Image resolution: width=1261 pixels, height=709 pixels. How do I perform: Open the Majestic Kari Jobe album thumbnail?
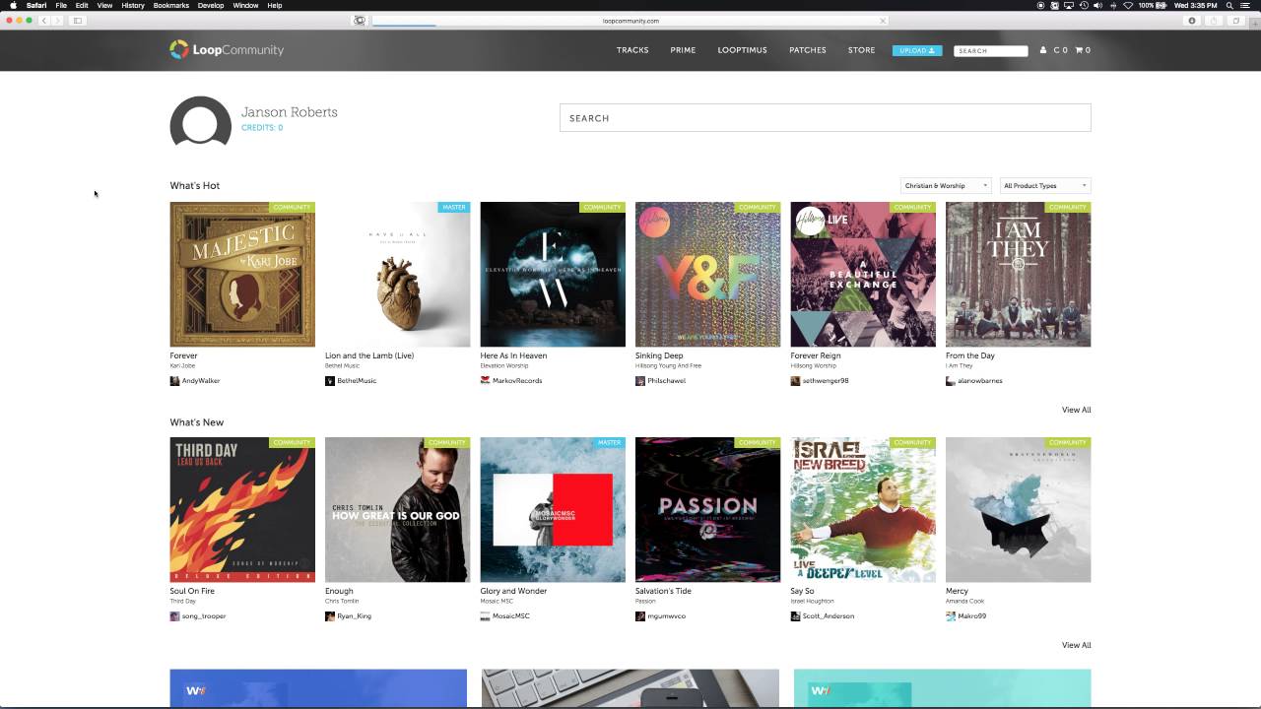pyautogui.click(x=242, y=275)
